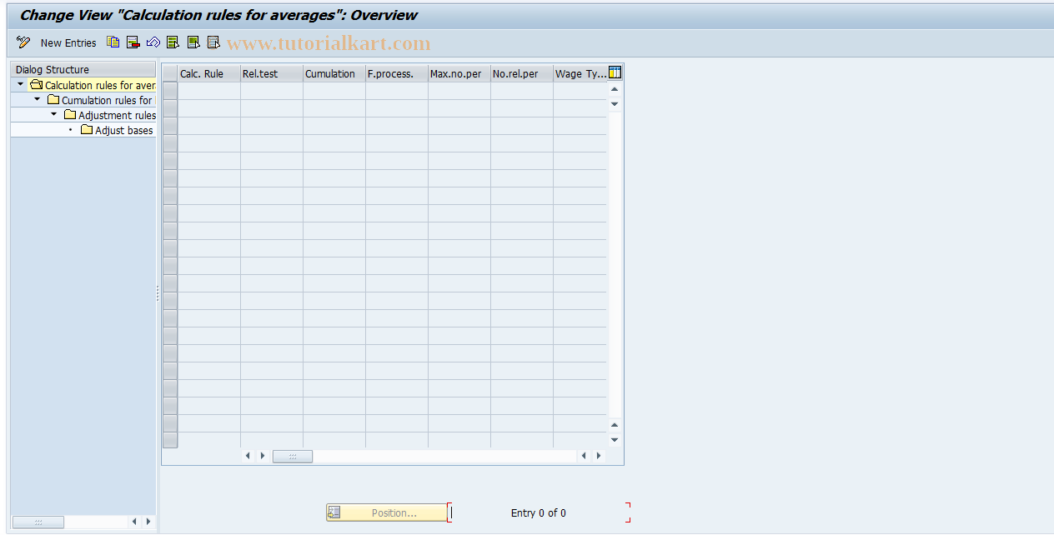Viewport: 1054px width, 535px height.
Task: Click far-right horizontal scroll left arrow
Action: [584, 456]
